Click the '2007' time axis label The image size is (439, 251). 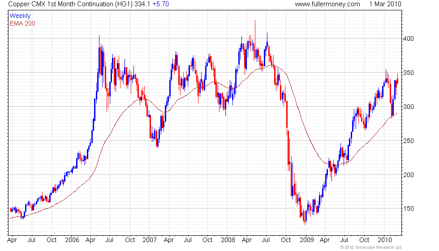[x=150, y=240]
